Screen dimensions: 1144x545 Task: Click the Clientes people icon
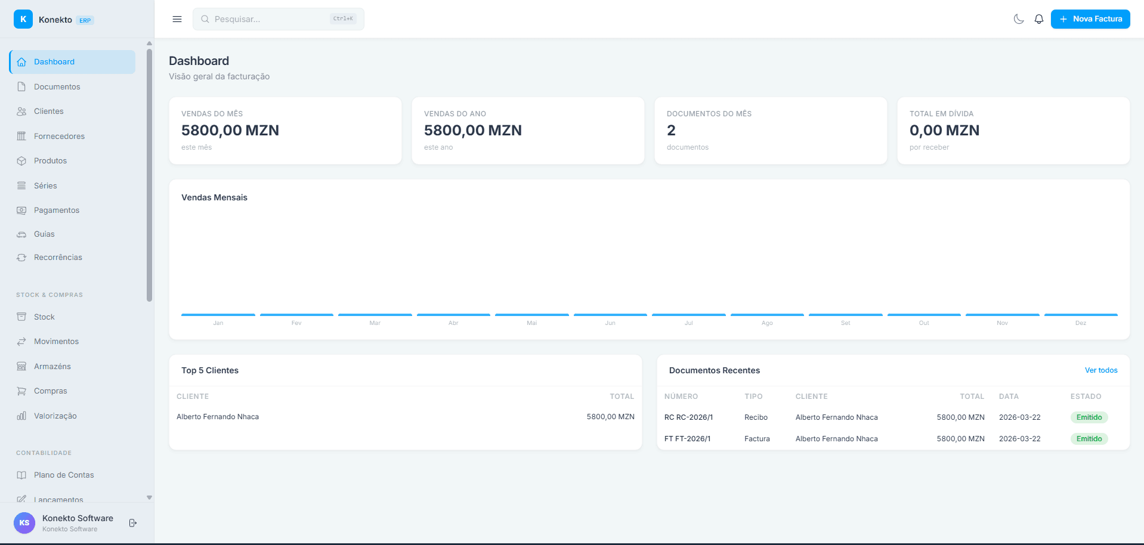tap(21, 112)
